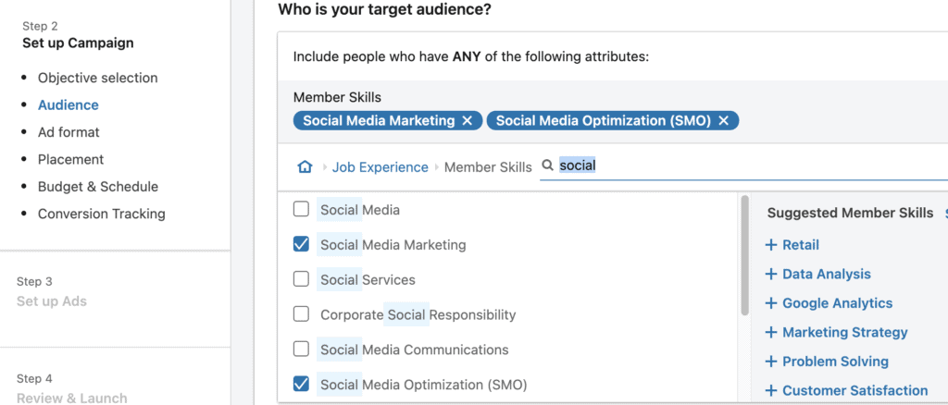Add Retail suggested skill plus icon
The width and height of the screenshot is (948, 405).
[x=771, y=245]
